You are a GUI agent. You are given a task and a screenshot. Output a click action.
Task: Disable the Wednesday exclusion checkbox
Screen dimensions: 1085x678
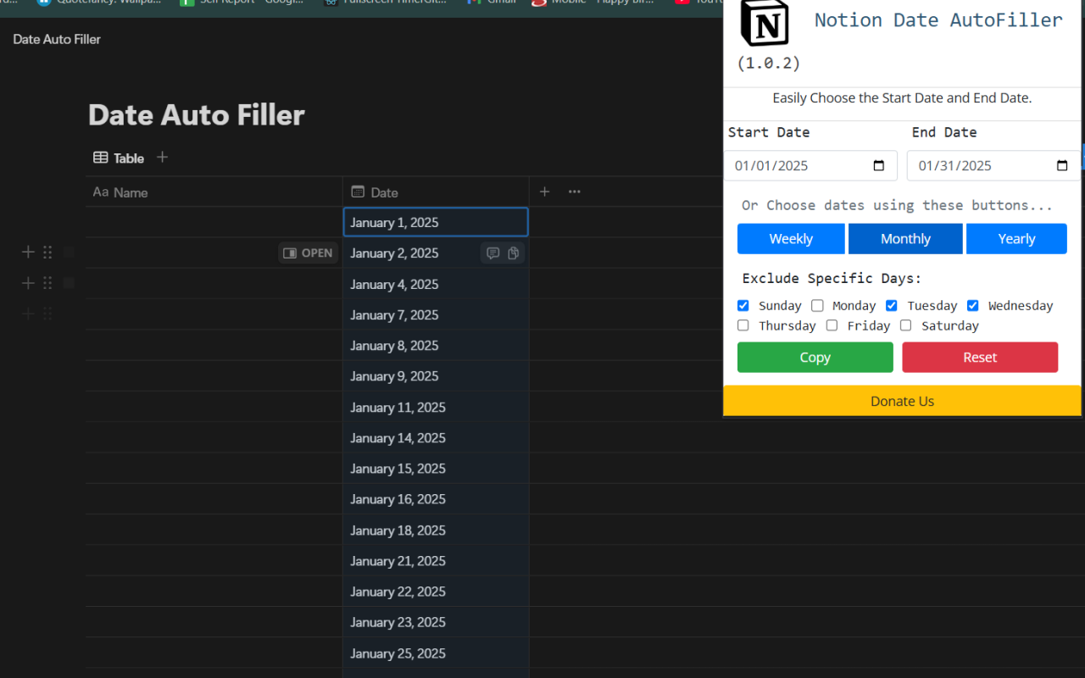pos(972,305)
